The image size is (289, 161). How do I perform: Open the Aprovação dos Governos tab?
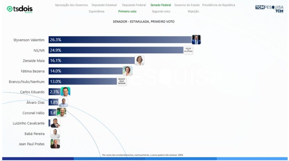(x=71, y=5)
